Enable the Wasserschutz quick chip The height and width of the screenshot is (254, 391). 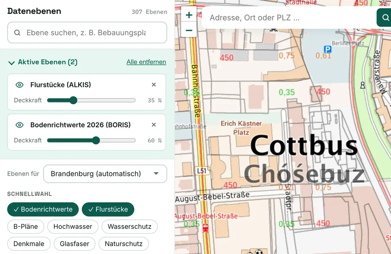(129, 227)
